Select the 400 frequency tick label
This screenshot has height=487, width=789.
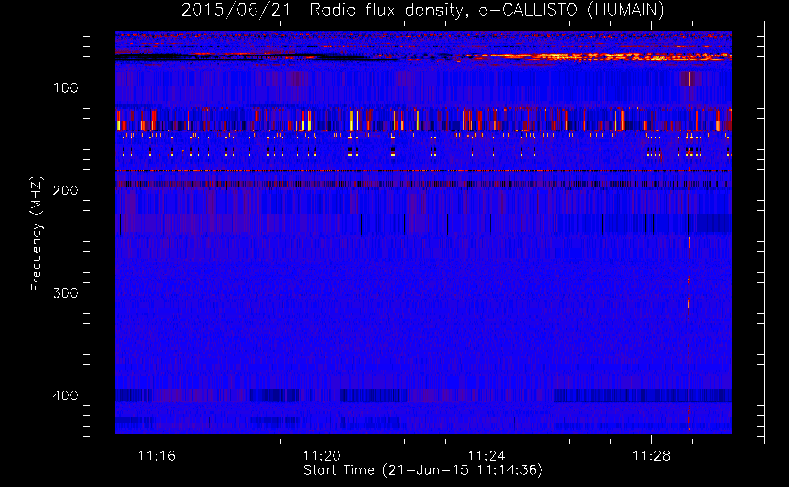point(66,395)
